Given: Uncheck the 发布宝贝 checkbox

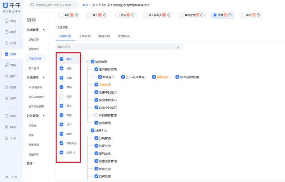Looking at the screenshot, I should point(96,84).
